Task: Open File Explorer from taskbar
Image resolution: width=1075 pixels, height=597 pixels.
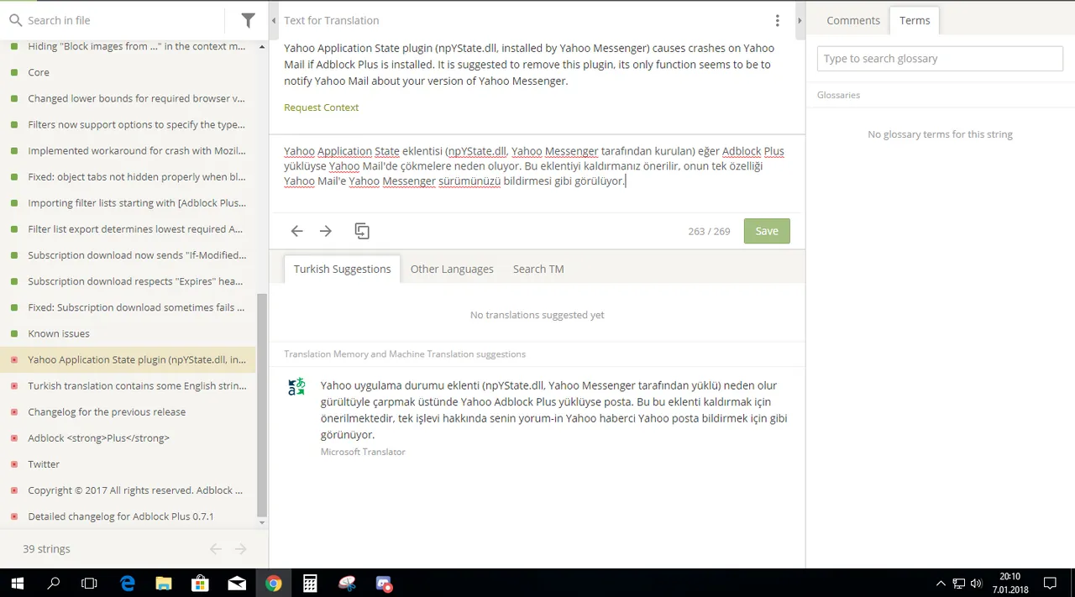Action: pyautogui.click(x=164, y=583)
